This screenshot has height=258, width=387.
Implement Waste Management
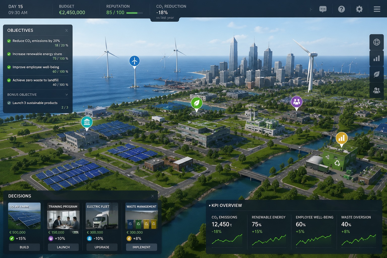click(x=141, y=247)
